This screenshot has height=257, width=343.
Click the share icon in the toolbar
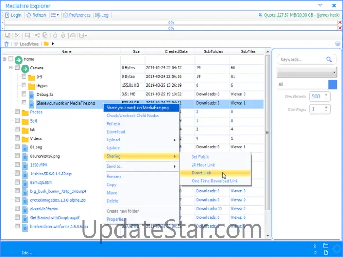37,35
